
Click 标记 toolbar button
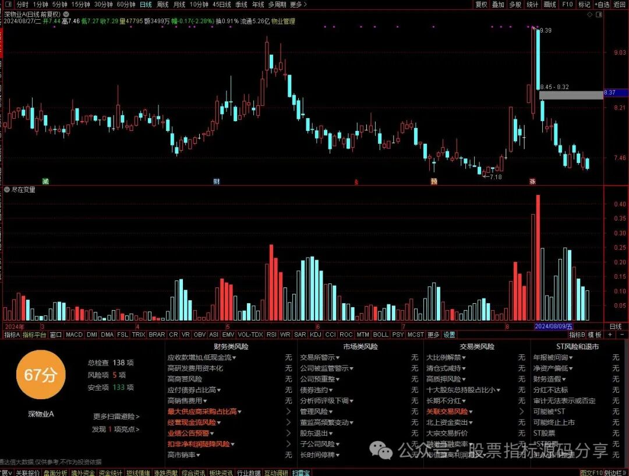click(584, 5)
